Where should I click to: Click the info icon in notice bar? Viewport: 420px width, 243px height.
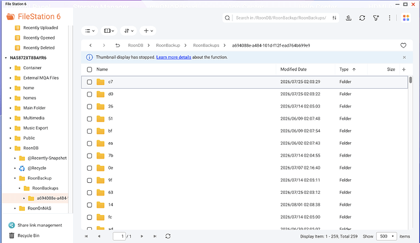click(x=89, y=57)
